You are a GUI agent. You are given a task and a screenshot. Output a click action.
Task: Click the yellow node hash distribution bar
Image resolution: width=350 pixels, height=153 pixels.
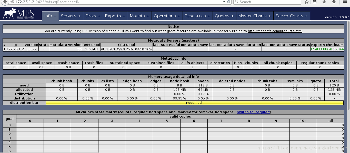click(x=194, y=103)
